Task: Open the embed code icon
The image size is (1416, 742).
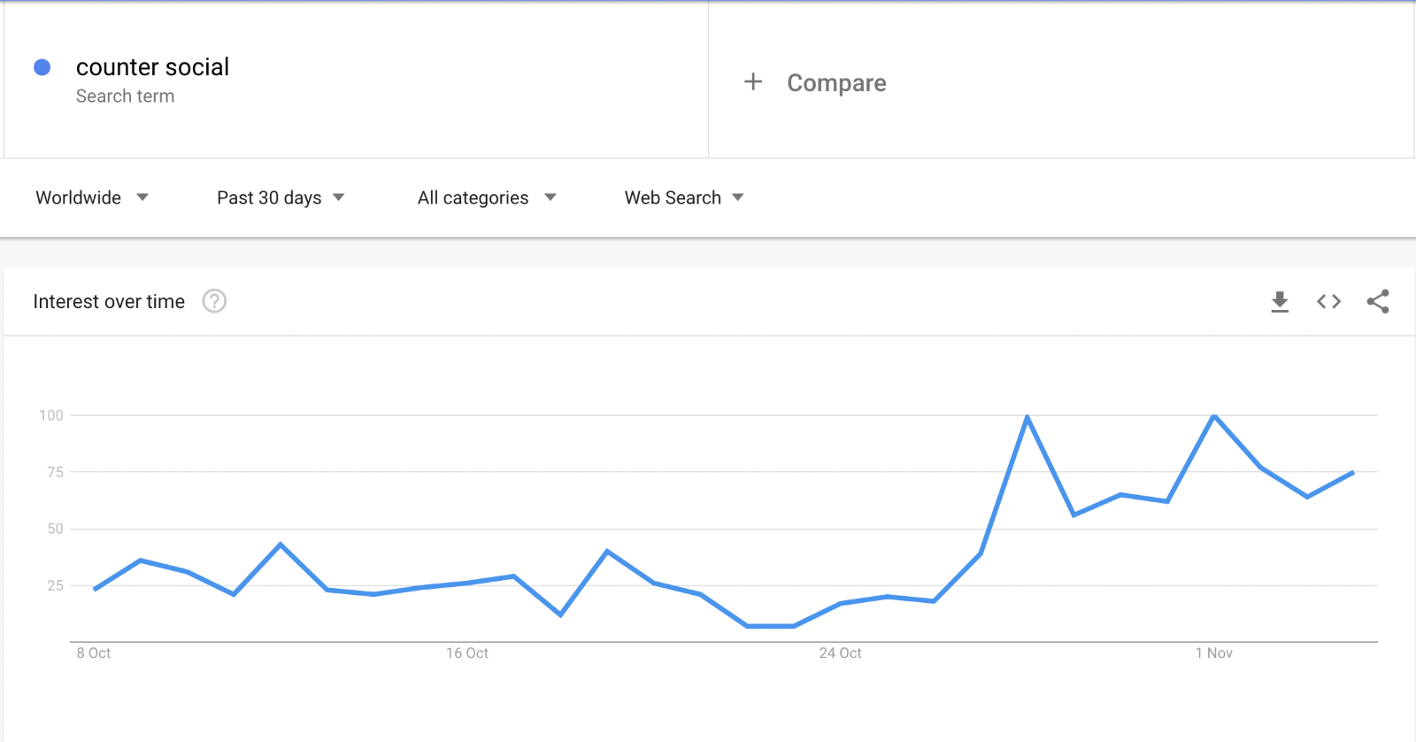Action: pyautogui.click(x=1328, y=302)
